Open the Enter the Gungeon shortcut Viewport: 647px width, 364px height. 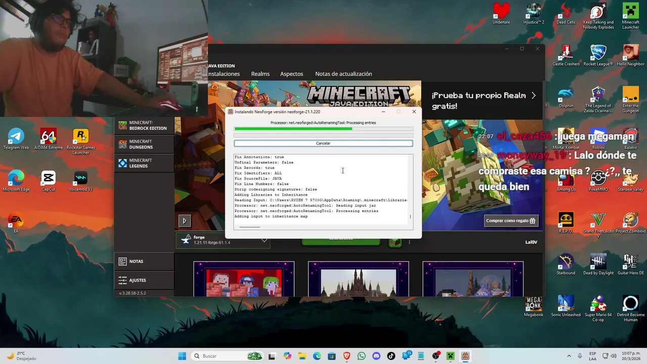coord(630,100)
